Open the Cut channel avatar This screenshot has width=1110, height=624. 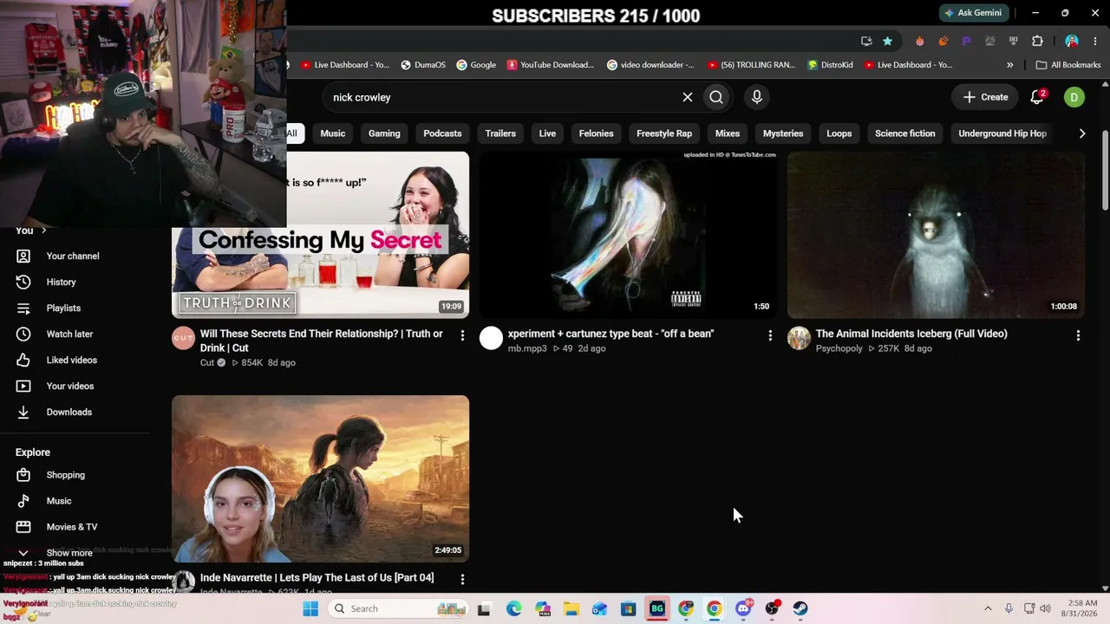pyautogui.click(x=183, y=339)
